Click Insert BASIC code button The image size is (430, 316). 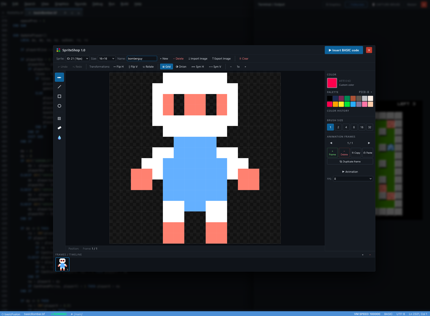(344, 50)
